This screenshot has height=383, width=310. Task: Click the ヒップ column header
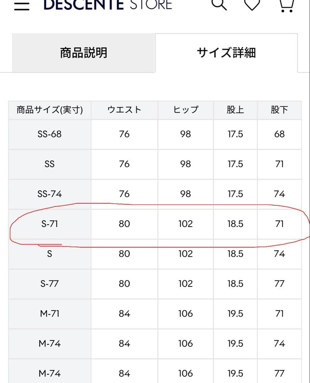(186, 110)
